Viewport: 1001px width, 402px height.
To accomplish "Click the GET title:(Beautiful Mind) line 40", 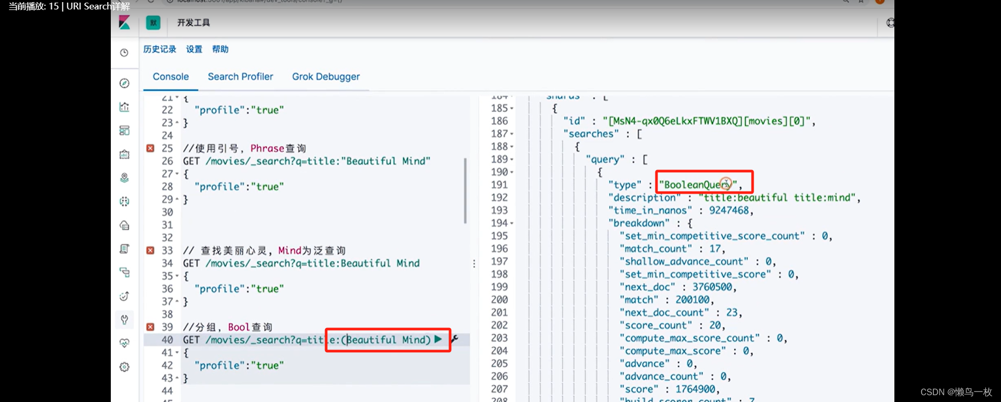I will [307, 340].
